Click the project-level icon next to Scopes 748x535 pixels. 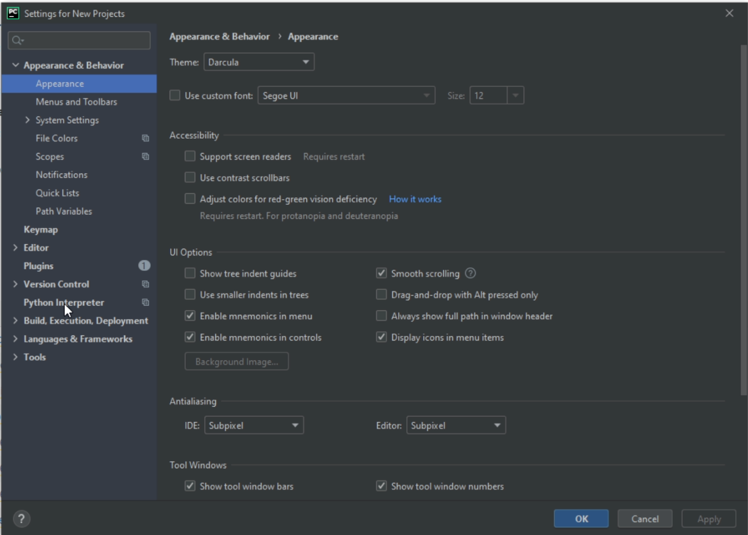click(146, 157)
